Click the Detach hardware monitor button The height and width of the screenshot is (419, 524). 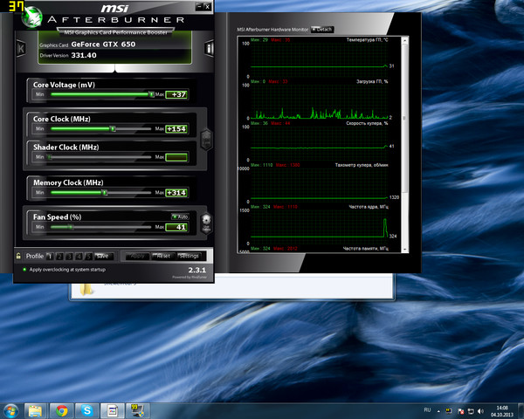pos(322,30)
